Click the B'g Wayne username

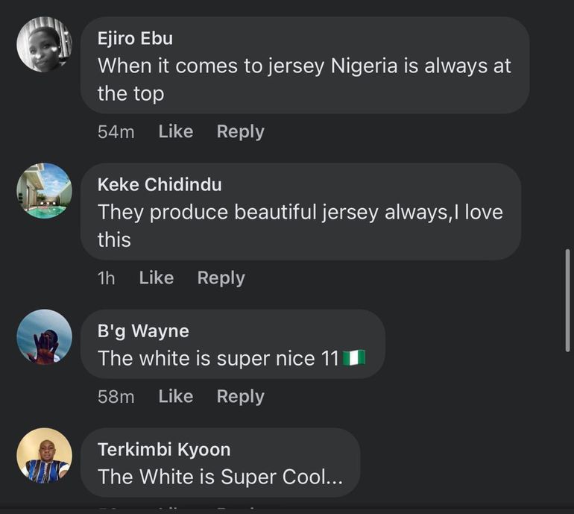[143, 330]
